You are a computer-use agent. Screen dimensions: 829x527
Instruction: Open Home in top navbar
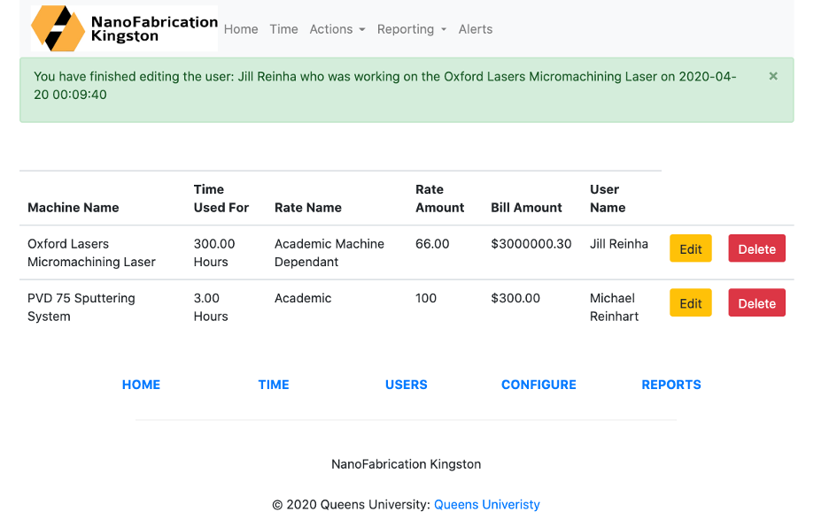(241, 29)
